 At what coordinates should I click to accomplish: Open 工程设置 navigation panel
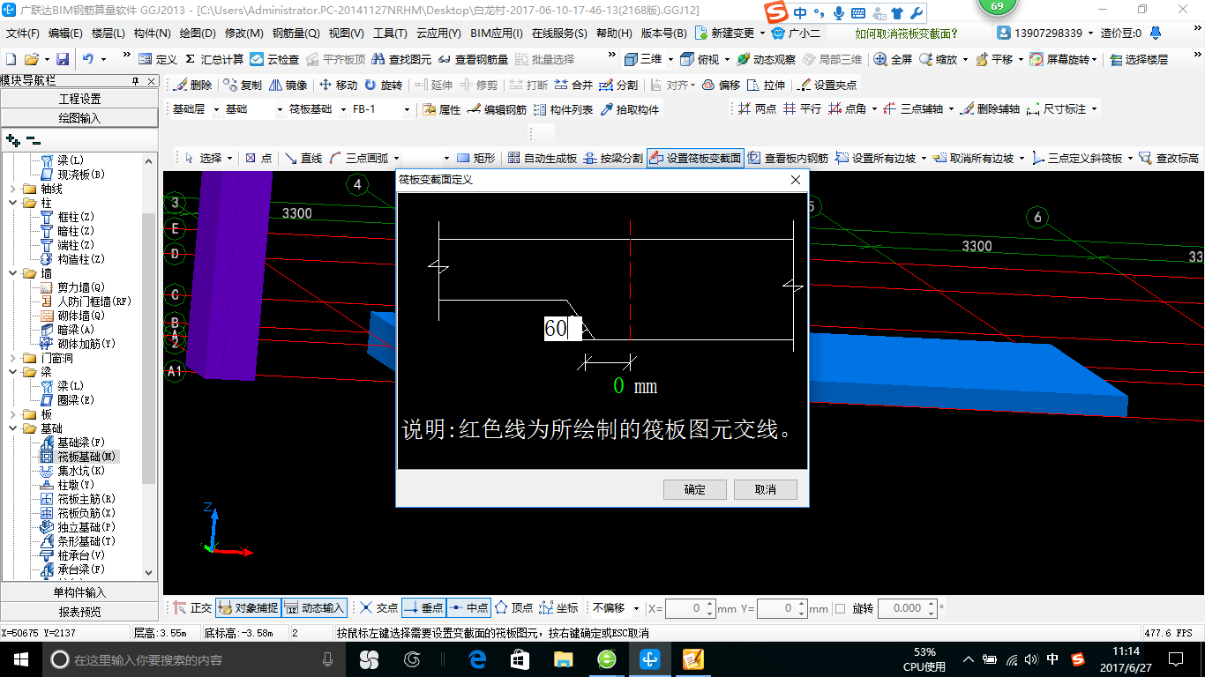point(79,99)
